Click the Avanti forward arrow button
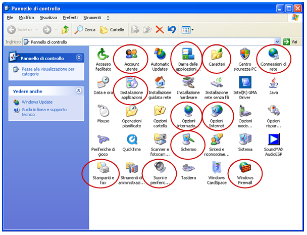Viewport: 307px width, 235px height. point(47,30)
